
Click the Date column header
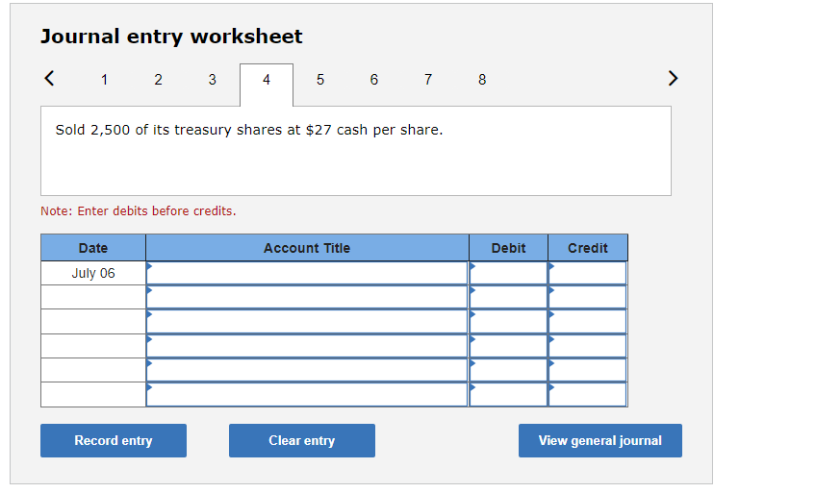(93, 248)
